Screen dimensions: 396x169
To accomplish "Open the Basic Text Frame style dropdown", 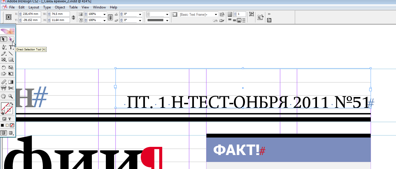I will click(x=216, y=14).
